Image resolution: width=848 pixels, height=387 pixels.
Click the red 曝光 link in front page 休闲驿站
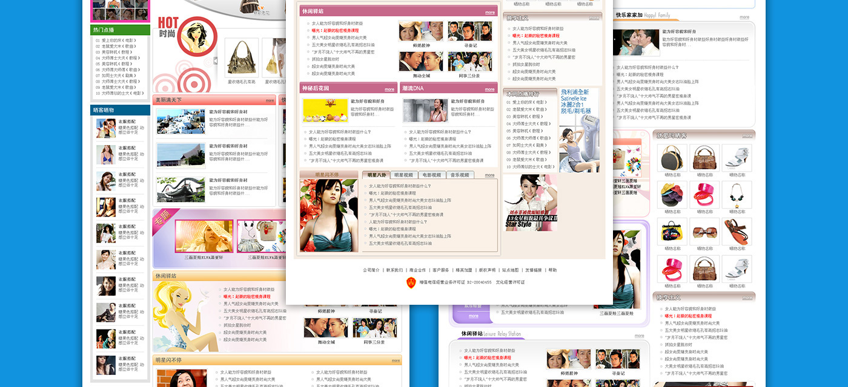[335, 30]
